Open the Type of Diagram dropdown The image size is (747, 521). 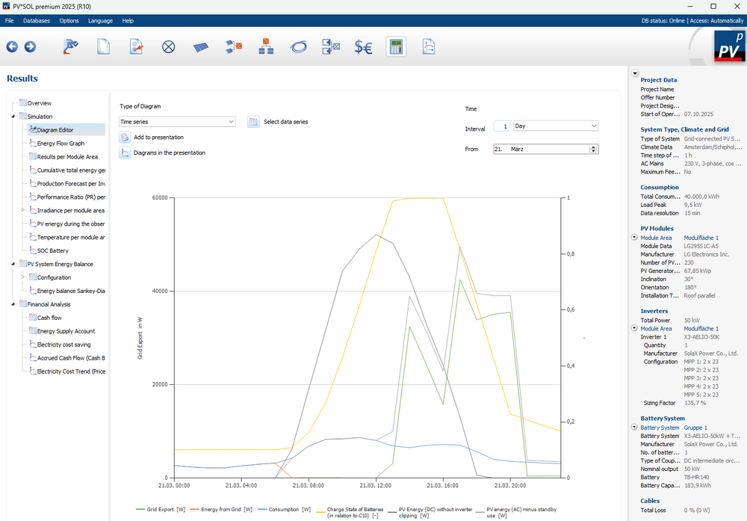click(178, 122)
